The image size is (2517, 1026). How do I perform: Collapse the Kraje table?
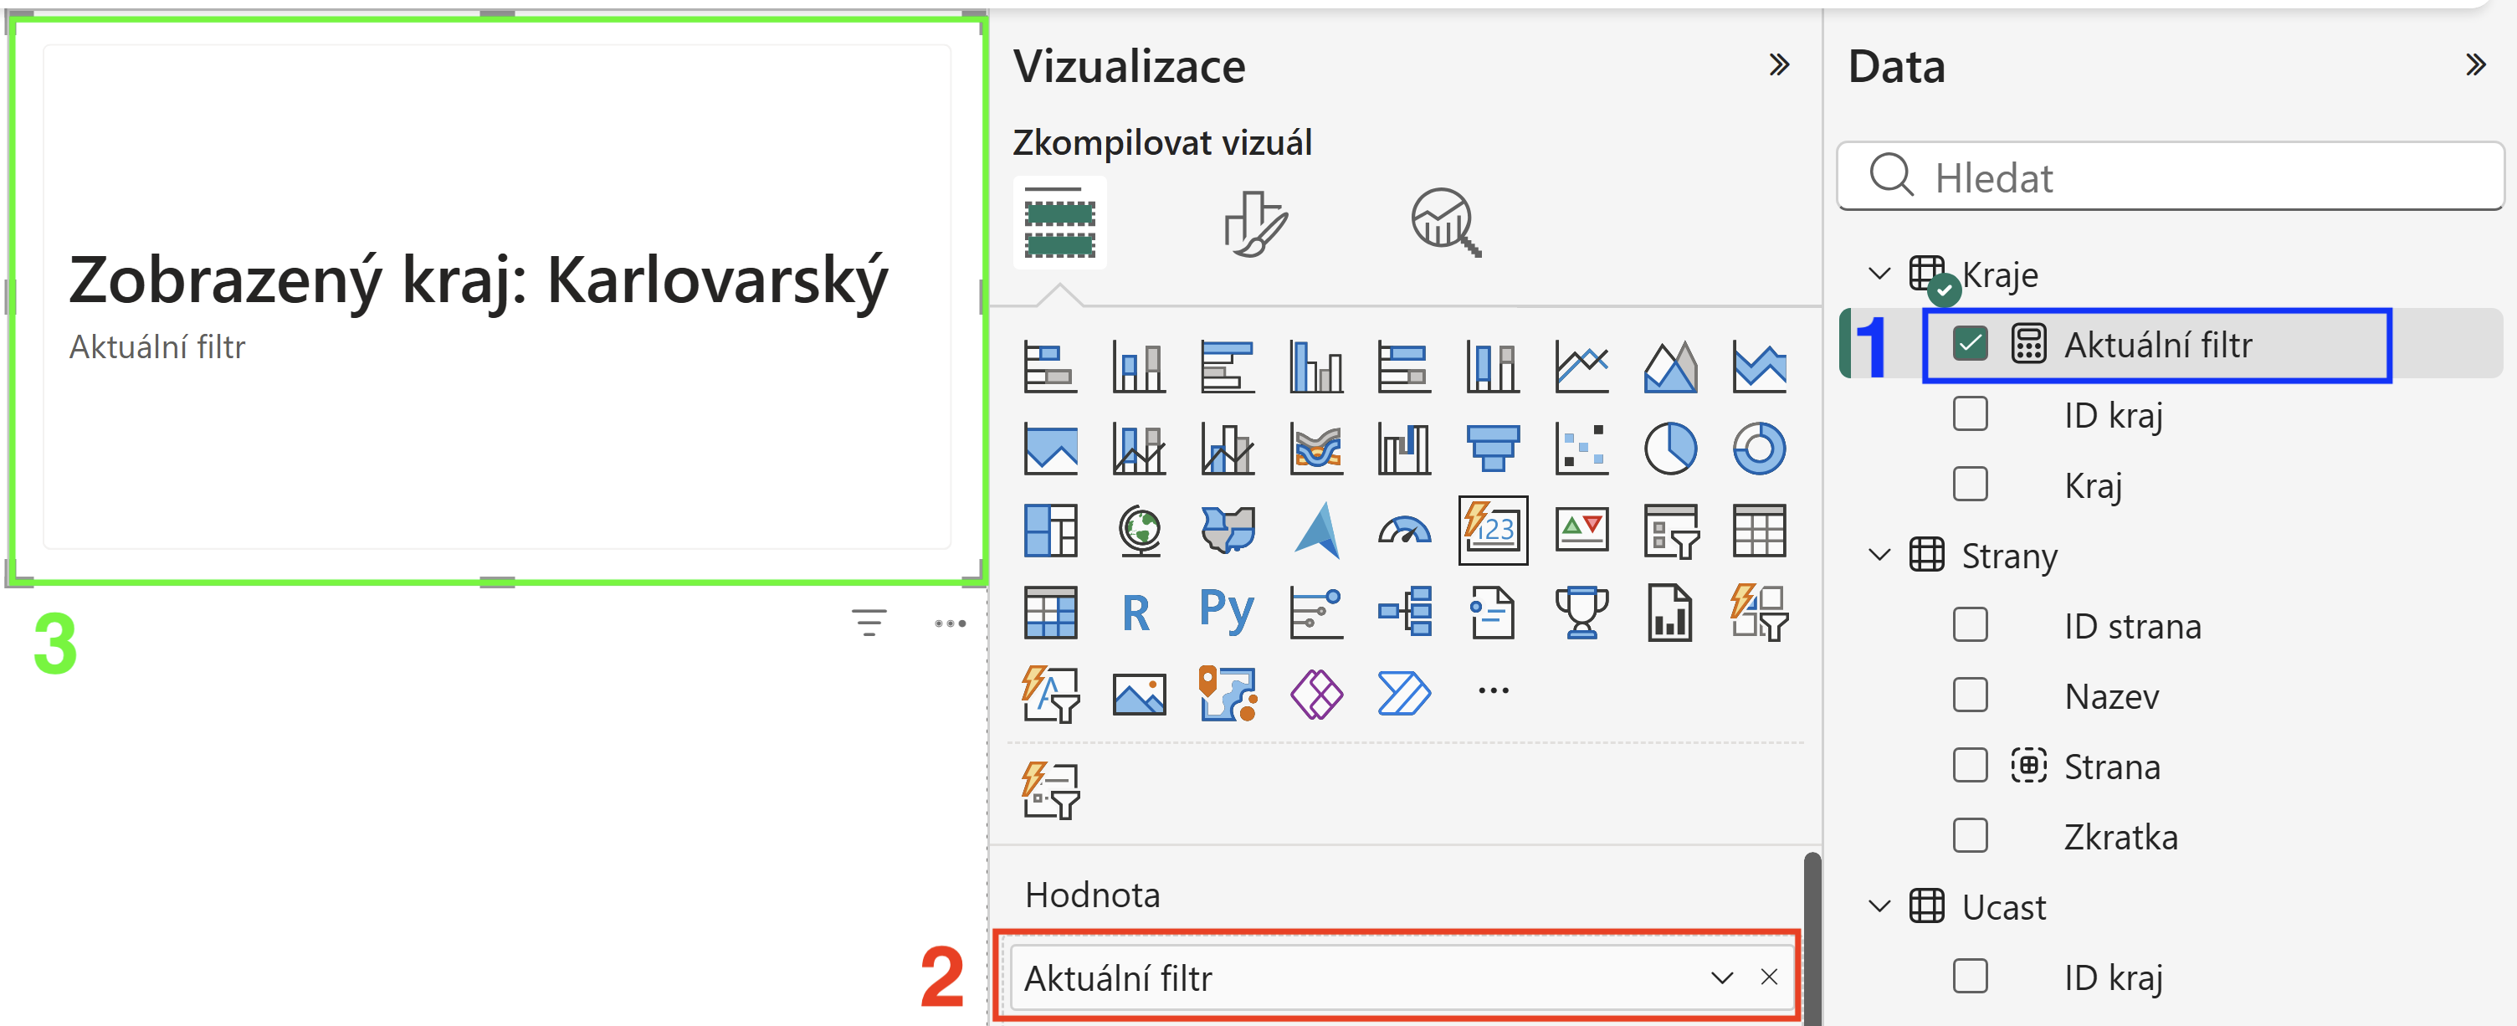(1879, 274)
